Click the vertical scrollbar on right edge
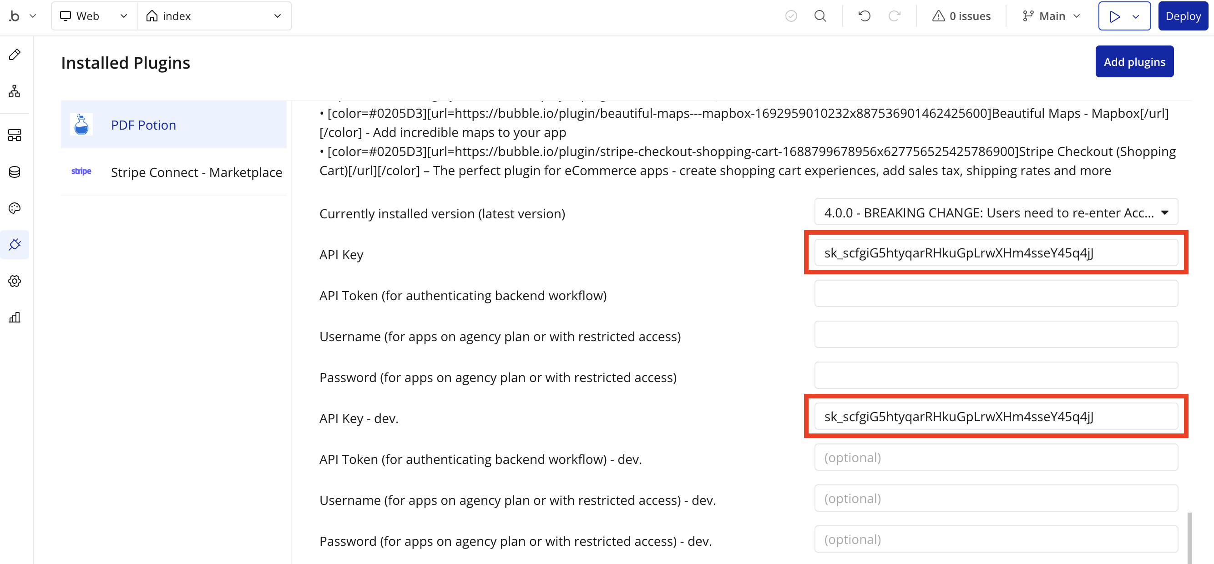 pos(1189,537)
